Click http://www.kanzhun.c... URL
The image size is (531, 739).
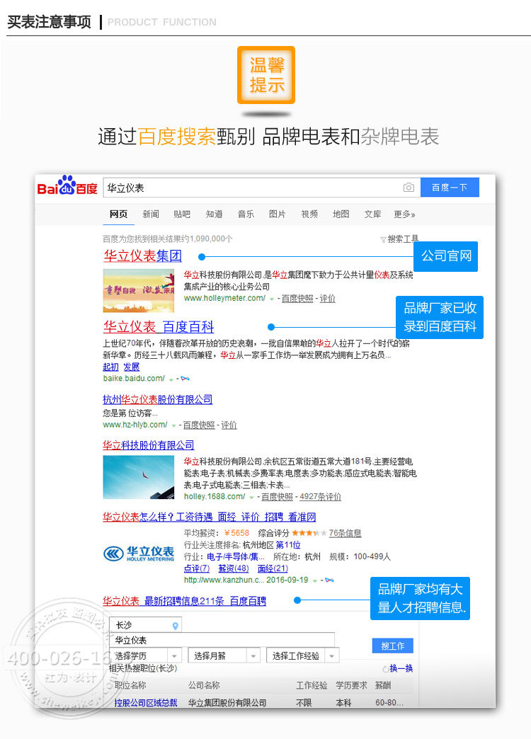click(x=223, y=580)
